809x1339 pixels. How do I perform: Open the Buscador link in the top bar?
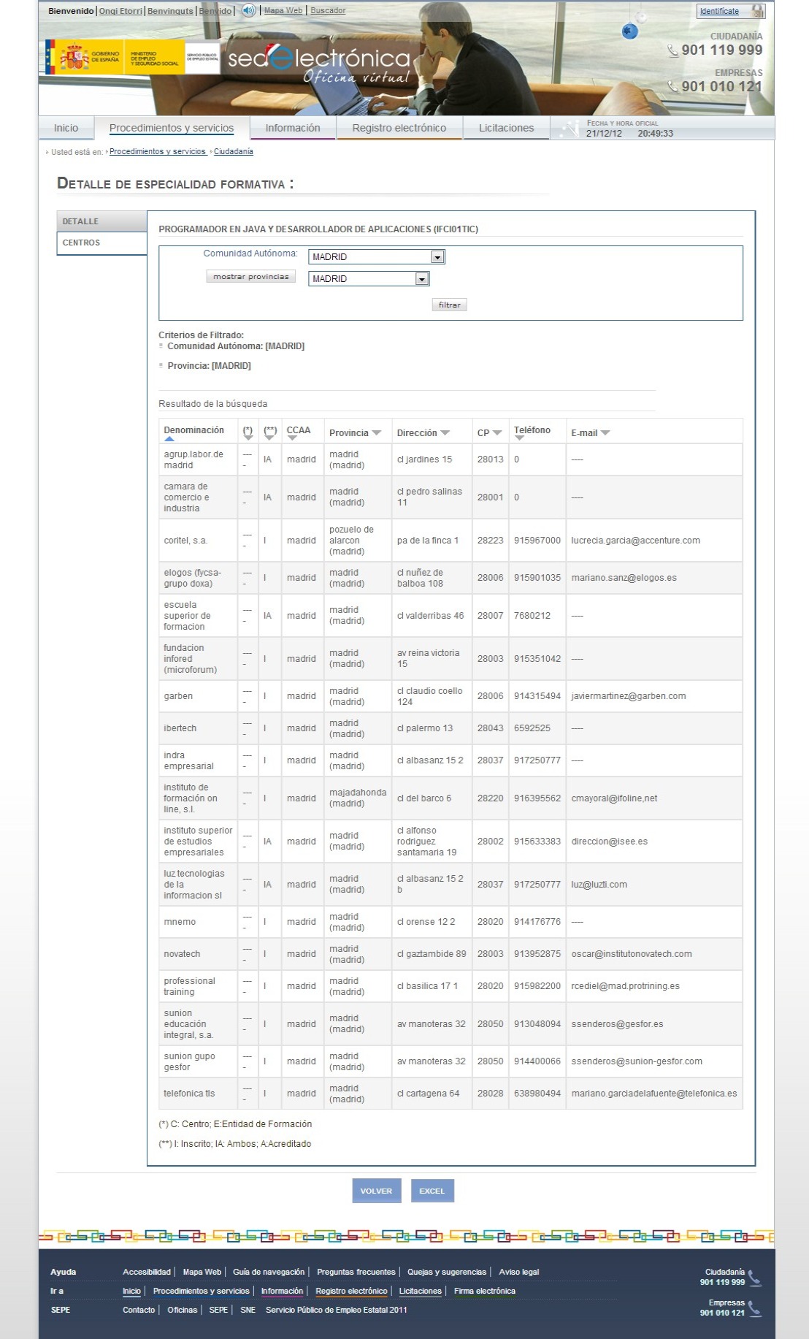[x=328, y=10]
